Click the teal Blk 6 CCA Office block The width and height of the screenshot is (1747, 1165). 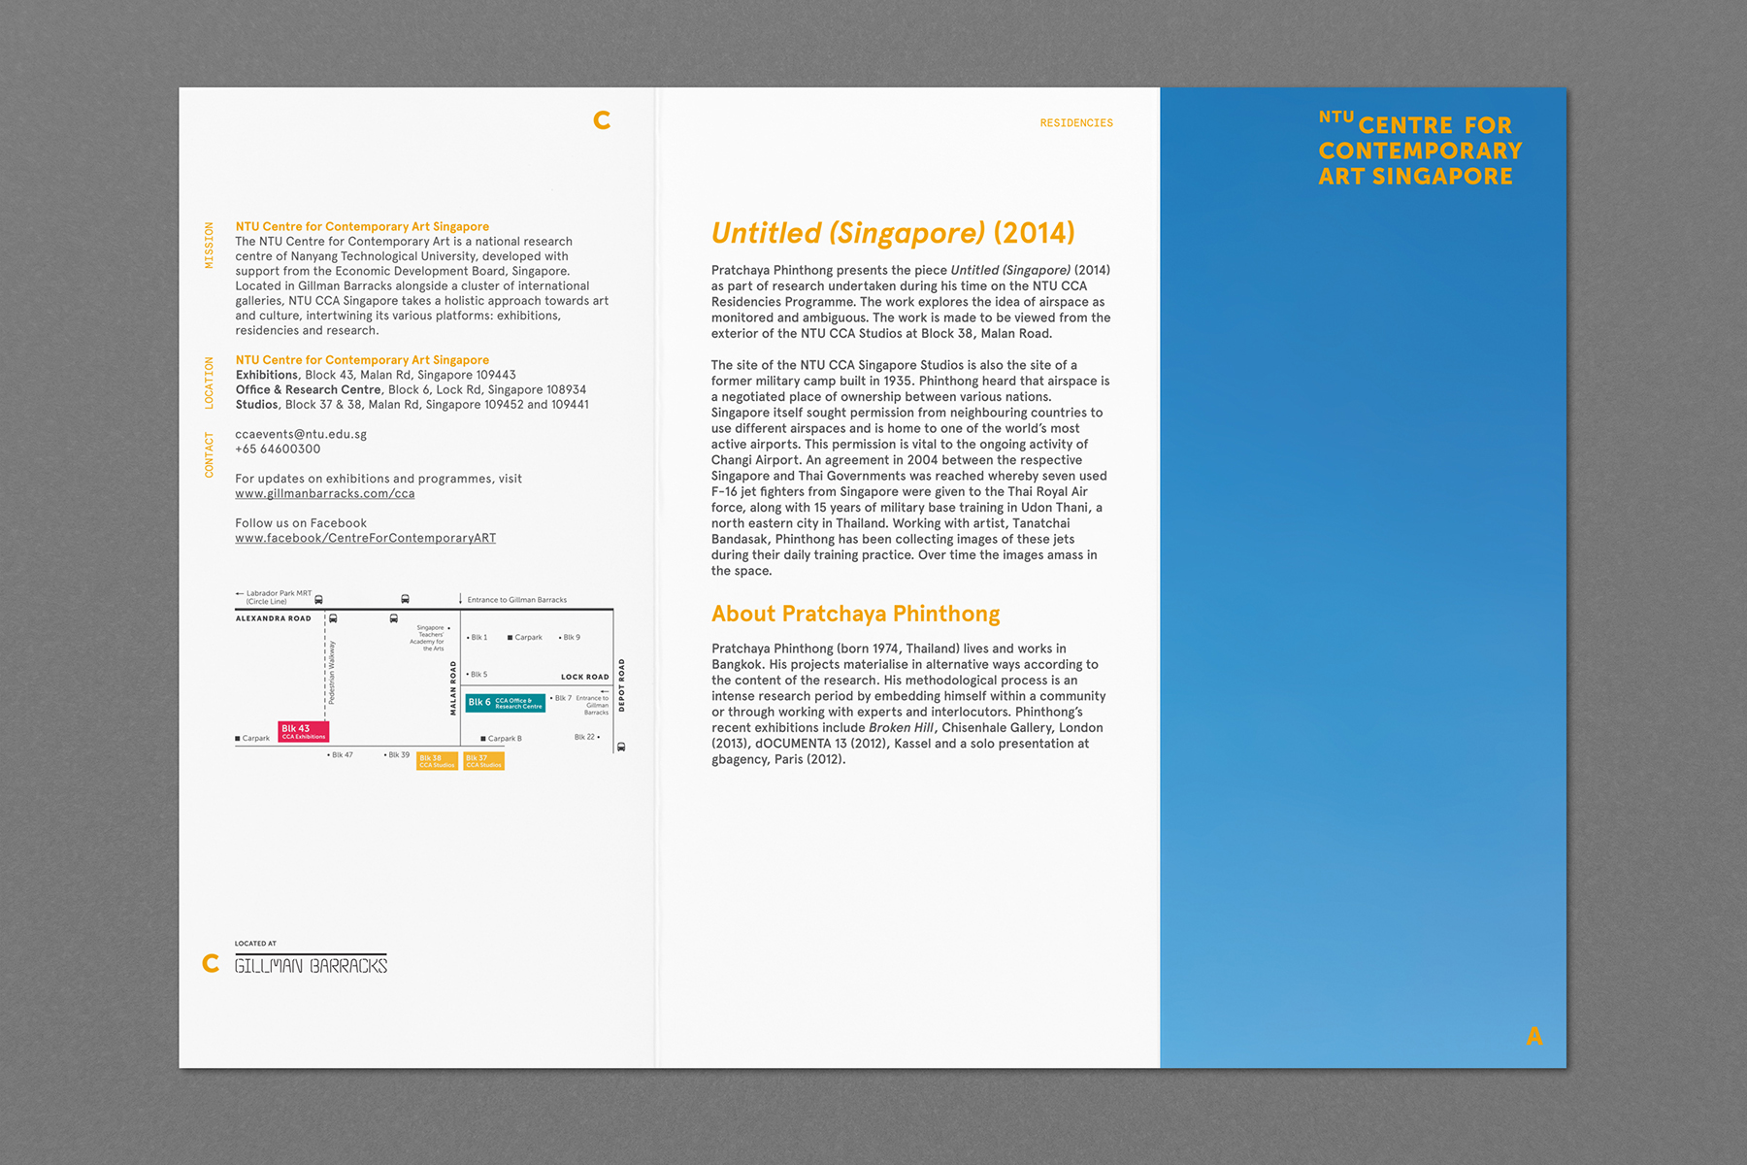point(506,703)
